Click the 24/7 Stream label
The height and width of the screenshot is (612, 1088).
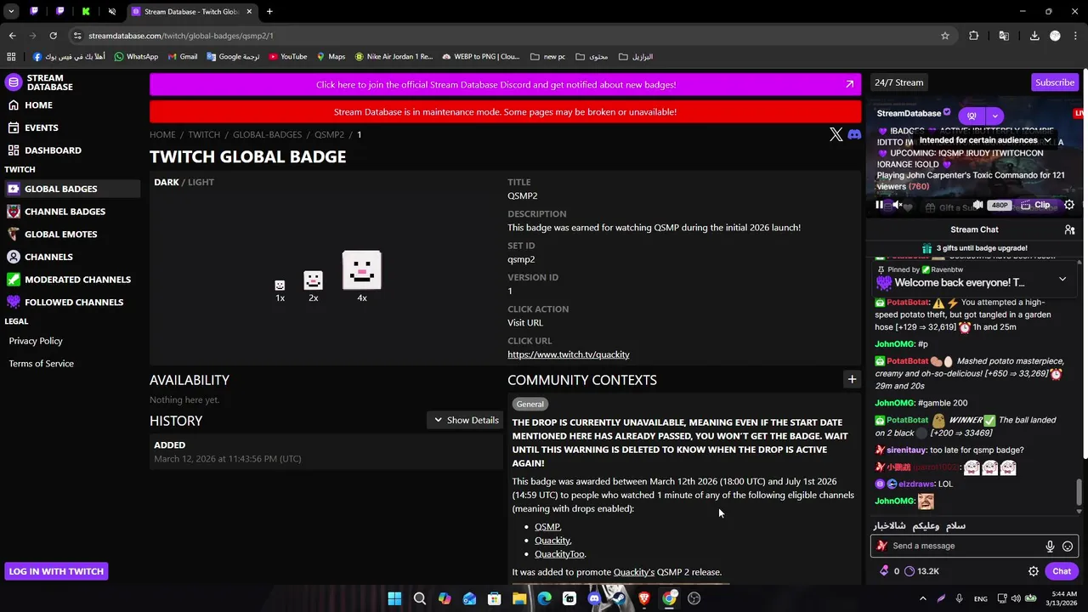pos(898,82)
